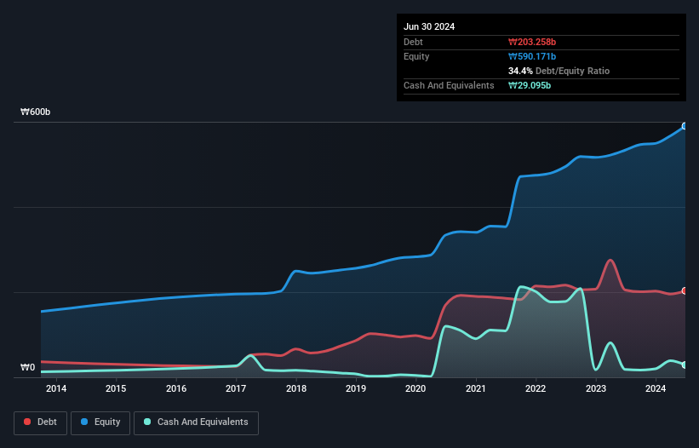This screenshot has width=699, height=448.
Task: Click the Equity row label in tooltip
Action: click(416, 56)
